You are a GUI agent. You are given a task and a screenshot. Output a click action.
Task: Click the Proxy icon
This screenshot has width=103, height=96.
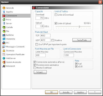[x=4, y=20]
